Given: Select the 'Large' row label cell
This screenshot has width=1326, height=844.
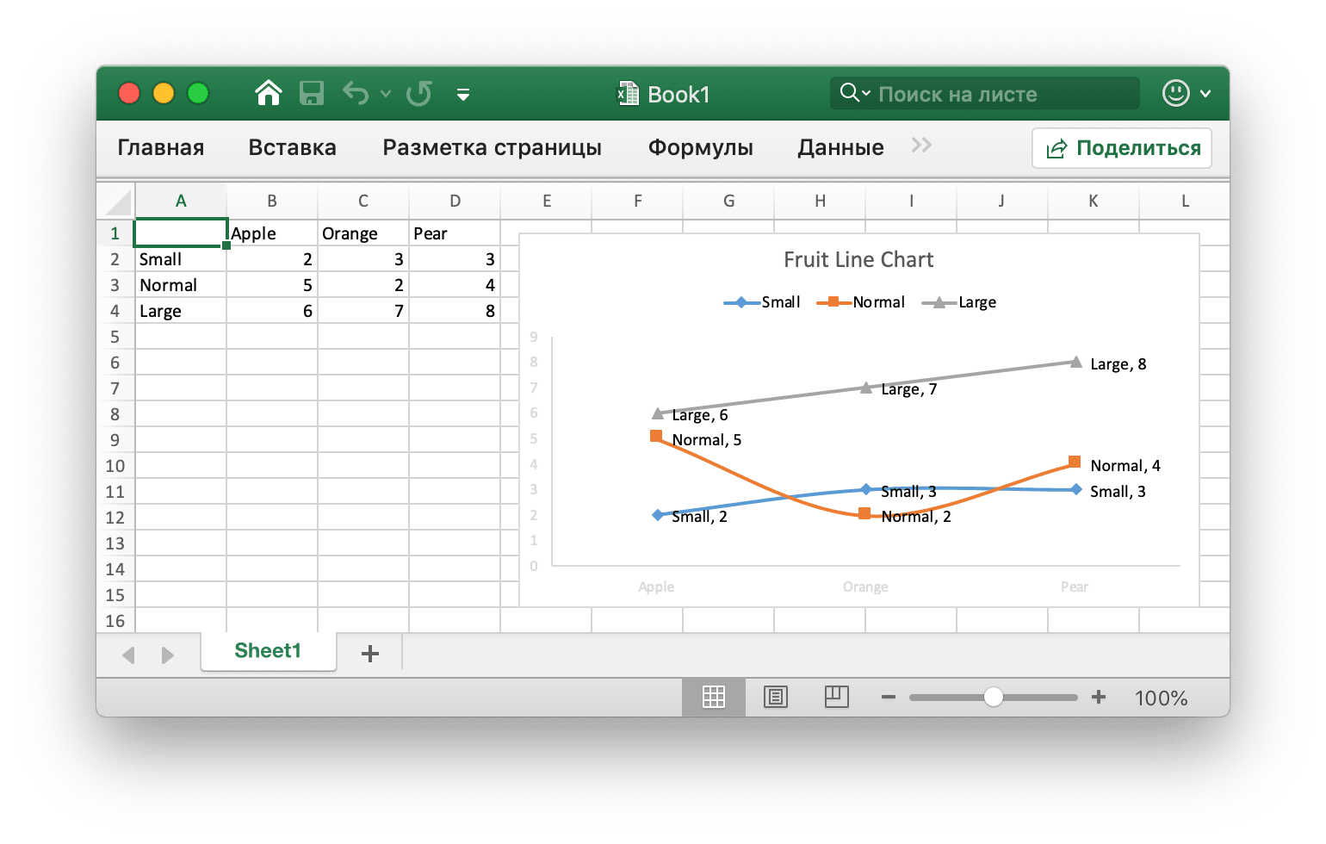Looking at the screenshot, I should point(181,311).
